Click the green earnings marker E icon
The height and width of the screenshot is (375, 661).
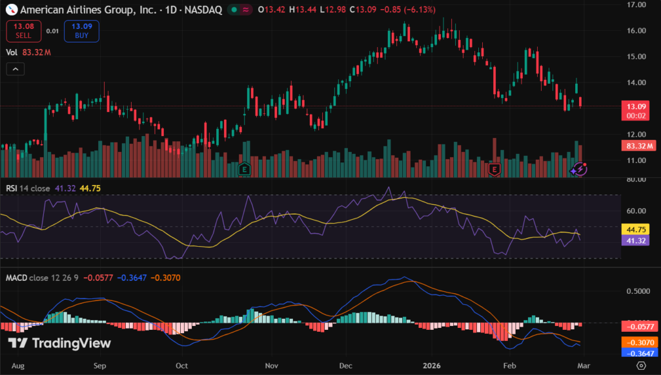pos(245,169)
